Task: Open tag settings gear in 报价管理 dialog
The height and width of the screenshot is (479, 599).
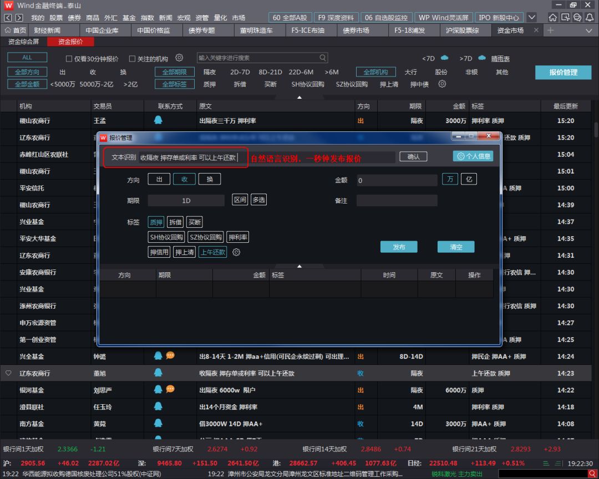Action: 236,252
